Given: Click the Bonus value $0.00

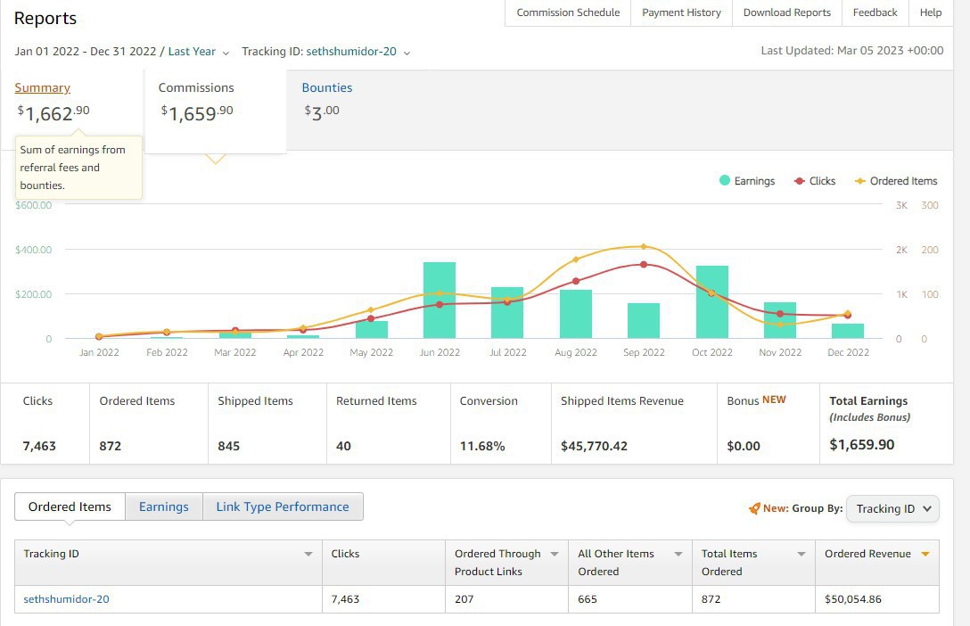Looking at the screenshot, I should [x=744, y=446].
